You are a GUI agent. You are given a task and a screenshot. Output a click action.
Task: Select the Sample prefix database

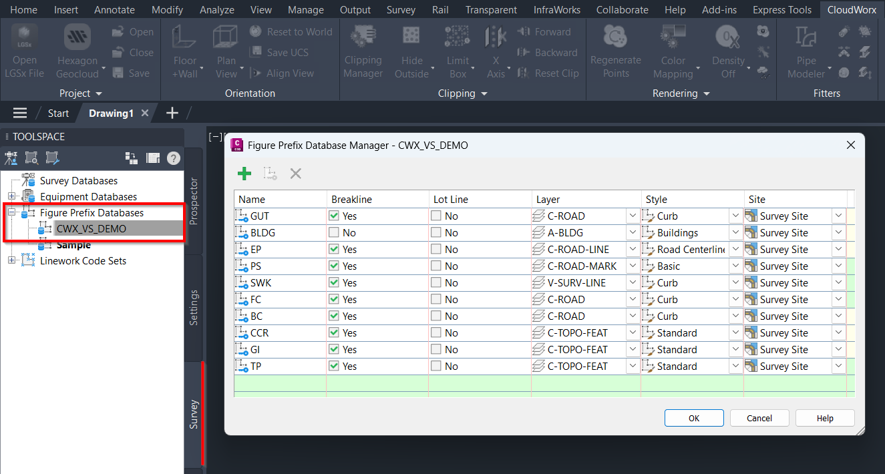(73, 245)
